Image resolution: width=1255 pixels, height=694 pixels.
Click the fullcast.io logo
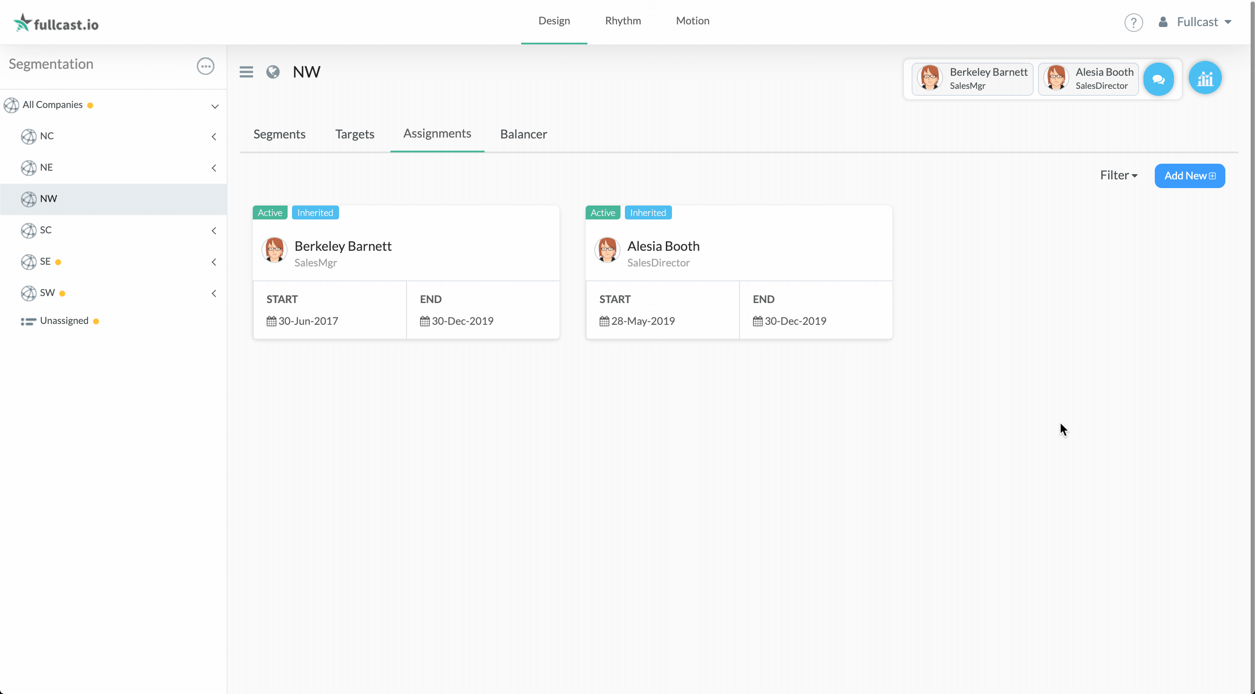(x=57, y=23)
